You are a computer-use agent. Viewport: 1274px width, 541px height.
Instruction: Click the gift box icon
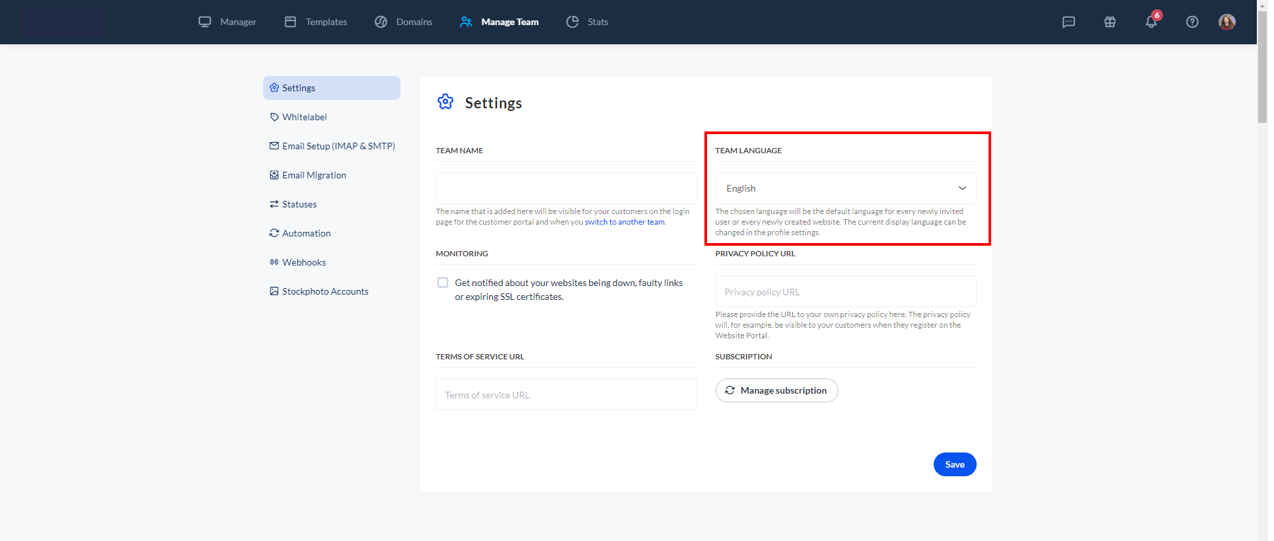1109,22
